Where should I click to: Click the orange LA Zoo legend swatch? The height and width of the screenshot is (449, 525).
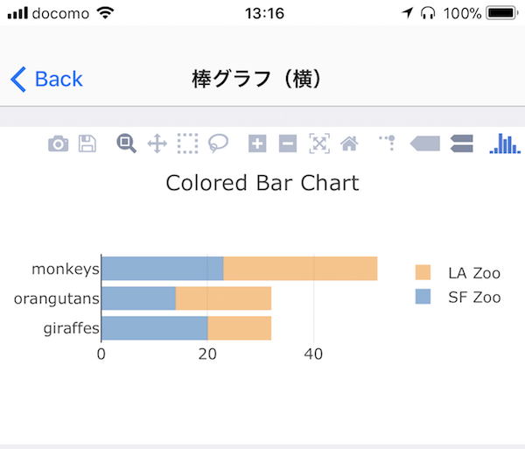click(423, 272)
